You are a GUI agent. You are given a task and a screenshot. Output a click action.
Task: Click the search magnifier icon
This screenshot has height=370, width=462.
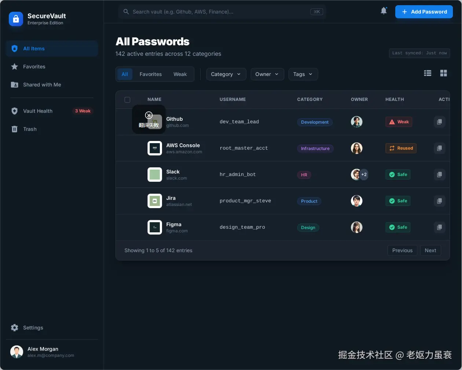tap(126, 12)
